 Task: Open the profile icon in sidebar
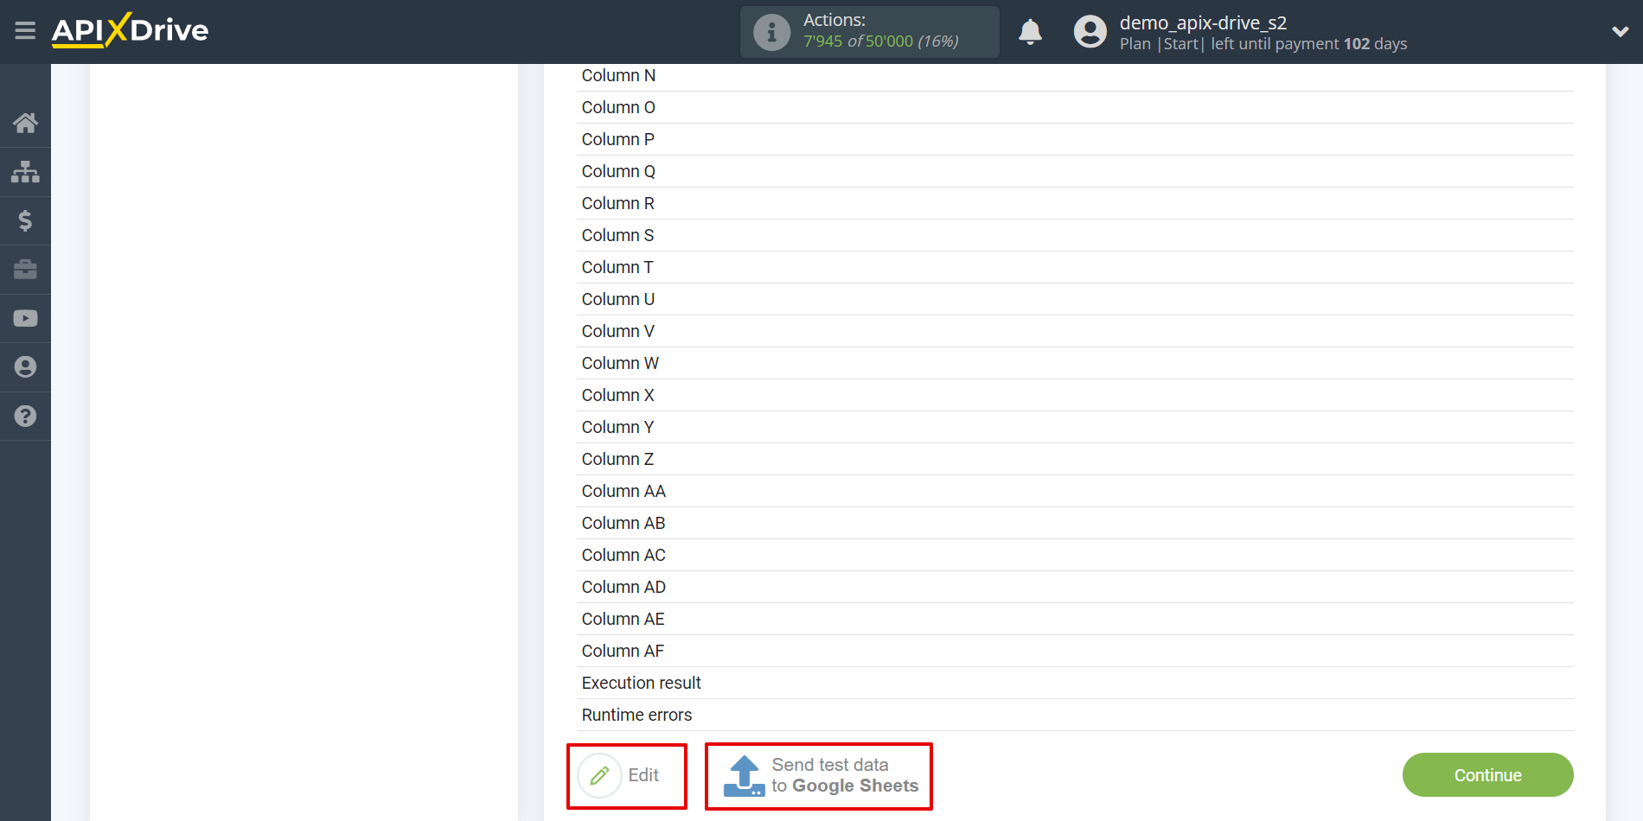(x=25, y=367)
